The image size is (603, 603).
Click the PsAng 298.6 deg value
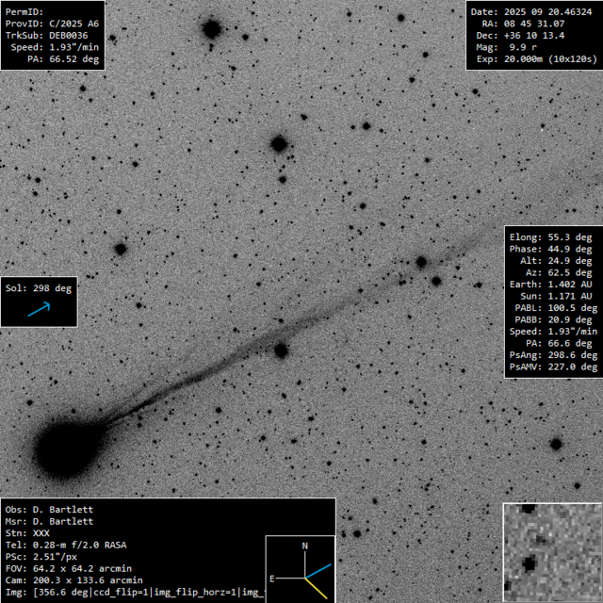552,355
